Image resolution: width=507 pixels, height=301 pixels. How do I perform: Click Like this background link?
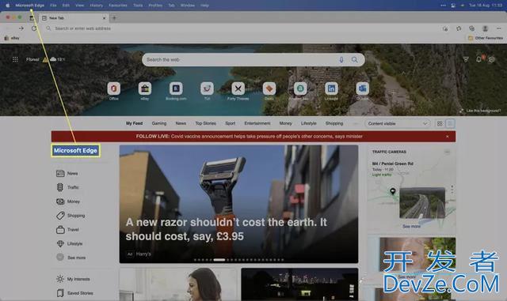(x=481, y=111)
